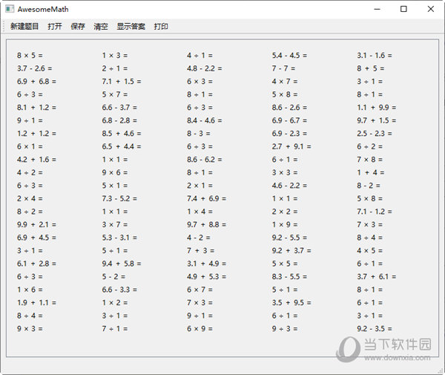Print the worksheet using 打印

click(x=161, y=27)
